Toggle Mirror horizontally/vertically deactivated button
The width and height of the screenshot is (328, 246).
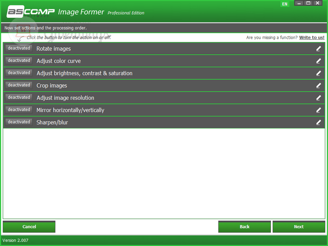pos(19,110)
